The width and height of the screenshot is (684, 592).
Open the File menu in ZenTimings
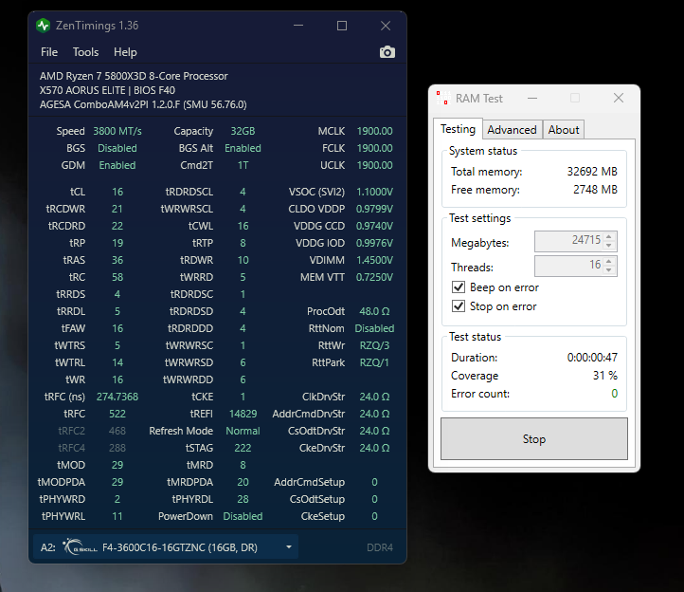point(49,52)
